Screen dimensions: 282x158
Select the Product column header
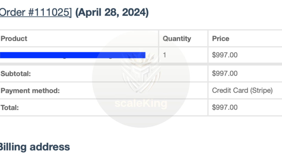point(14,38)
